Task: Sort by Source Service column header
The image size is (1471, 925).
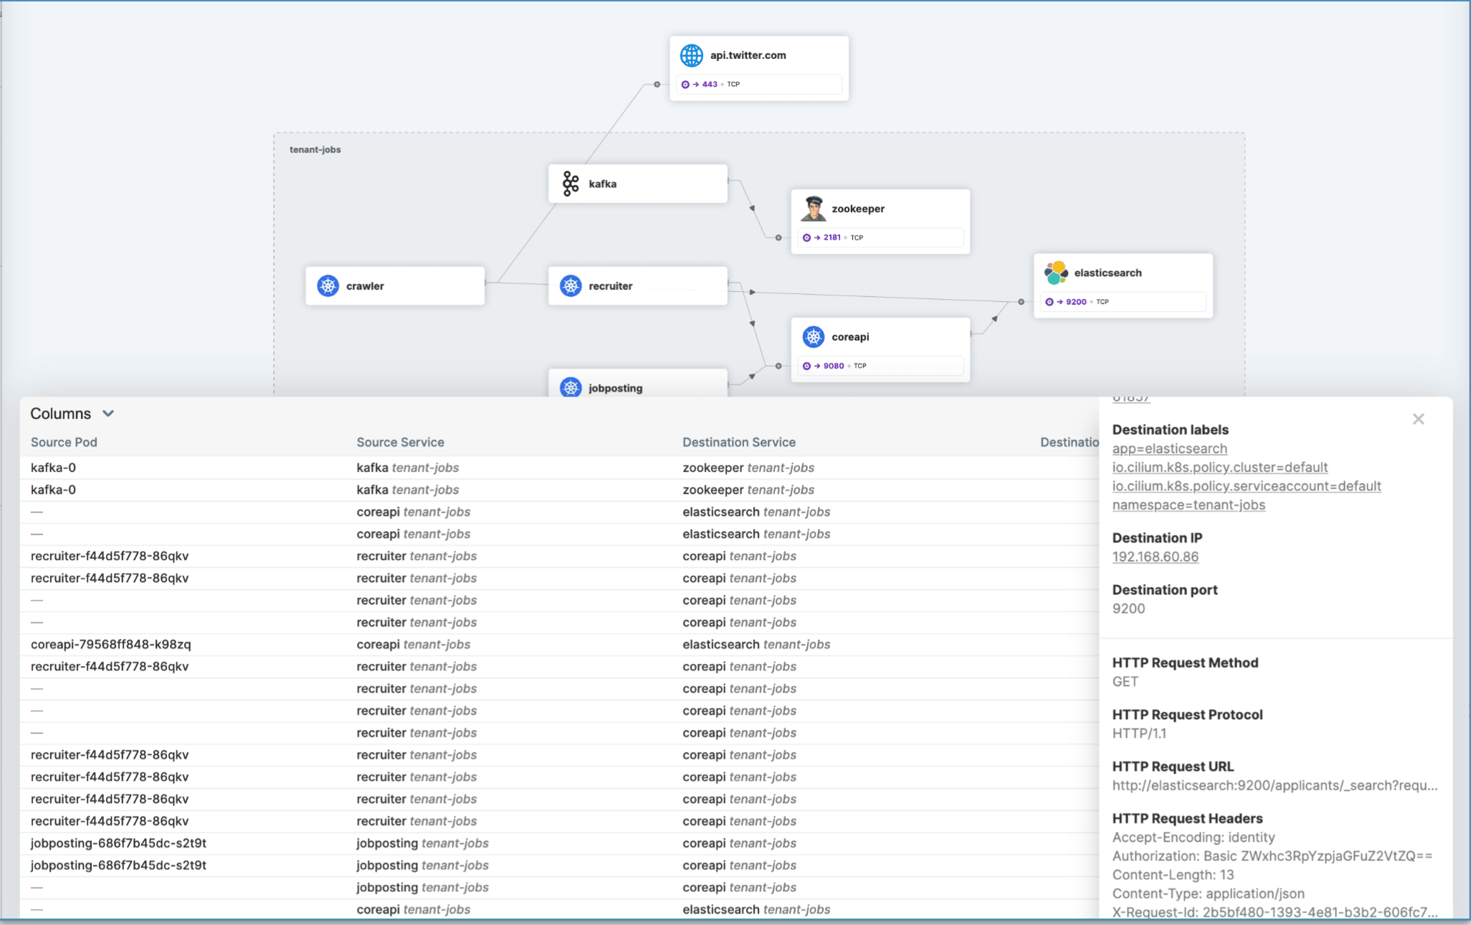Action: pyautogui.click(x=401, y=442)
